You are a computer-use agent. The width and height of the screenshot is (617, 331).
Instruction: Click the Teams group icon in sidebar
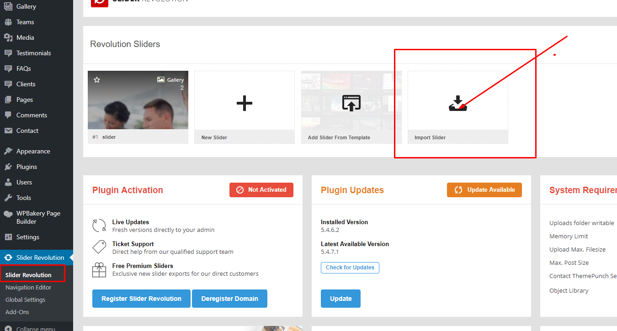click(8, 22)
